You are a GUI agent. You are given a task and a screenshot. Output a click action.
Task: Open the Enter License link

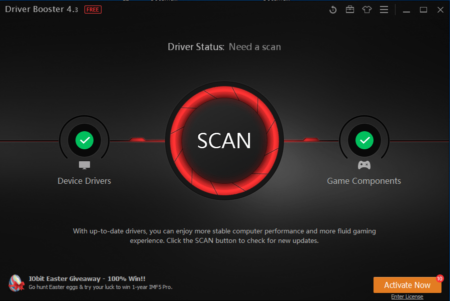407,296
